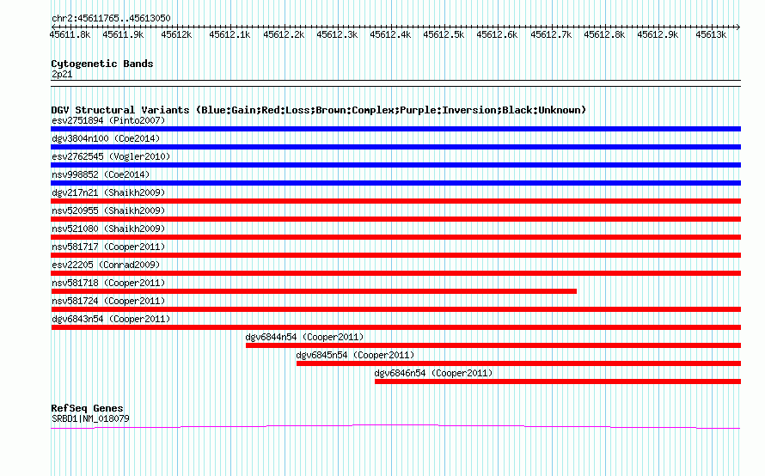Click the red loss bar under dgv217n21
The height and width of the screenshot is (476, 765).
pyautogui.click(x=395, y=201)
